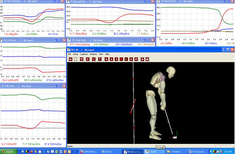Click the antenna calibration toolbar icon
The height and width of the screenshot is (154, 235).
coord(82,59)
